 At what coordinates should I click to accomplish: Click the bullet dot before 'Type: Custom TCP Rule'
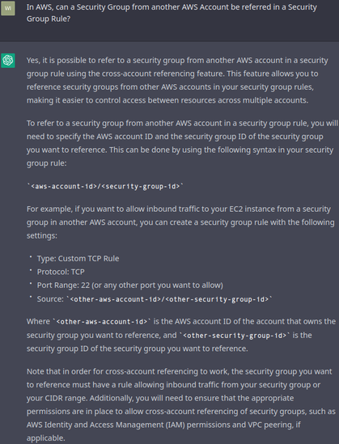[x=31, y=257]
